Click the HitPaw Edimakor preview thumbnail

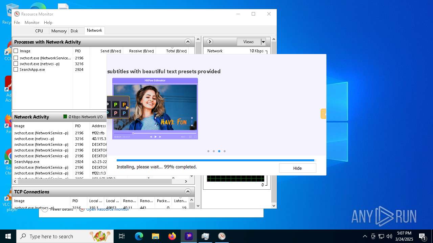tap(155, 109)
